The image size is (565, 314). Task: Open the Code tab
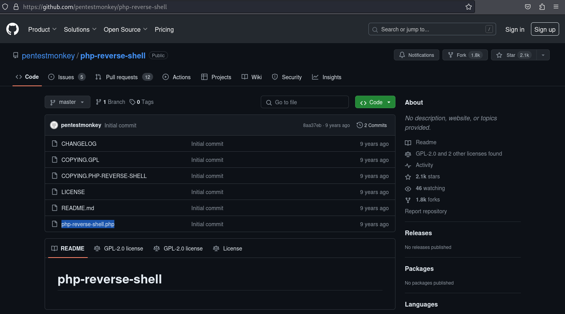[x=27, y=77]
